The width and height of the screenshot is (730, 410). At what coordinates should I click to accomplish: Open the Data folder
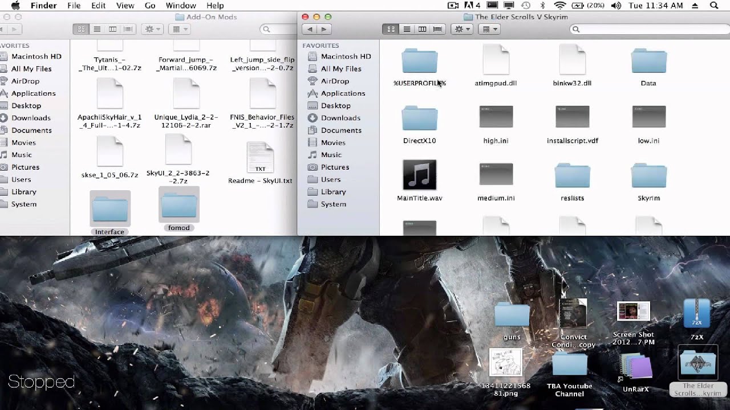(x=648, y=61)
